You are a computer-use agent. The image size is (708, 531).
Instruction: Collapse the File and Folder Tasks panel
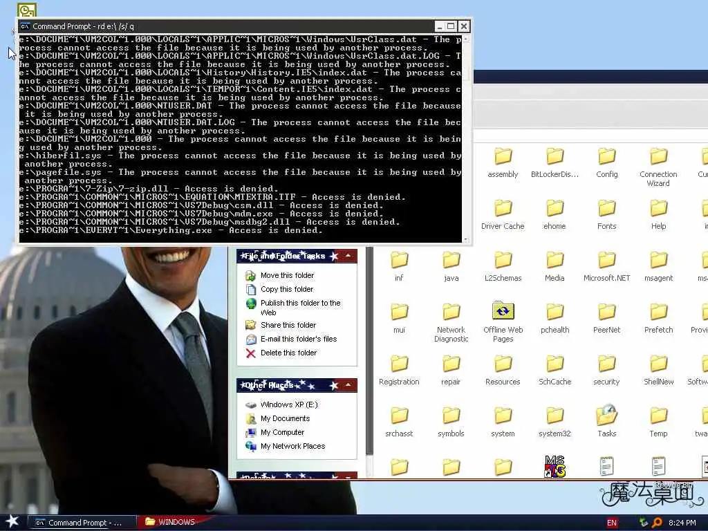pyautogui.click(x=348, y=256)
